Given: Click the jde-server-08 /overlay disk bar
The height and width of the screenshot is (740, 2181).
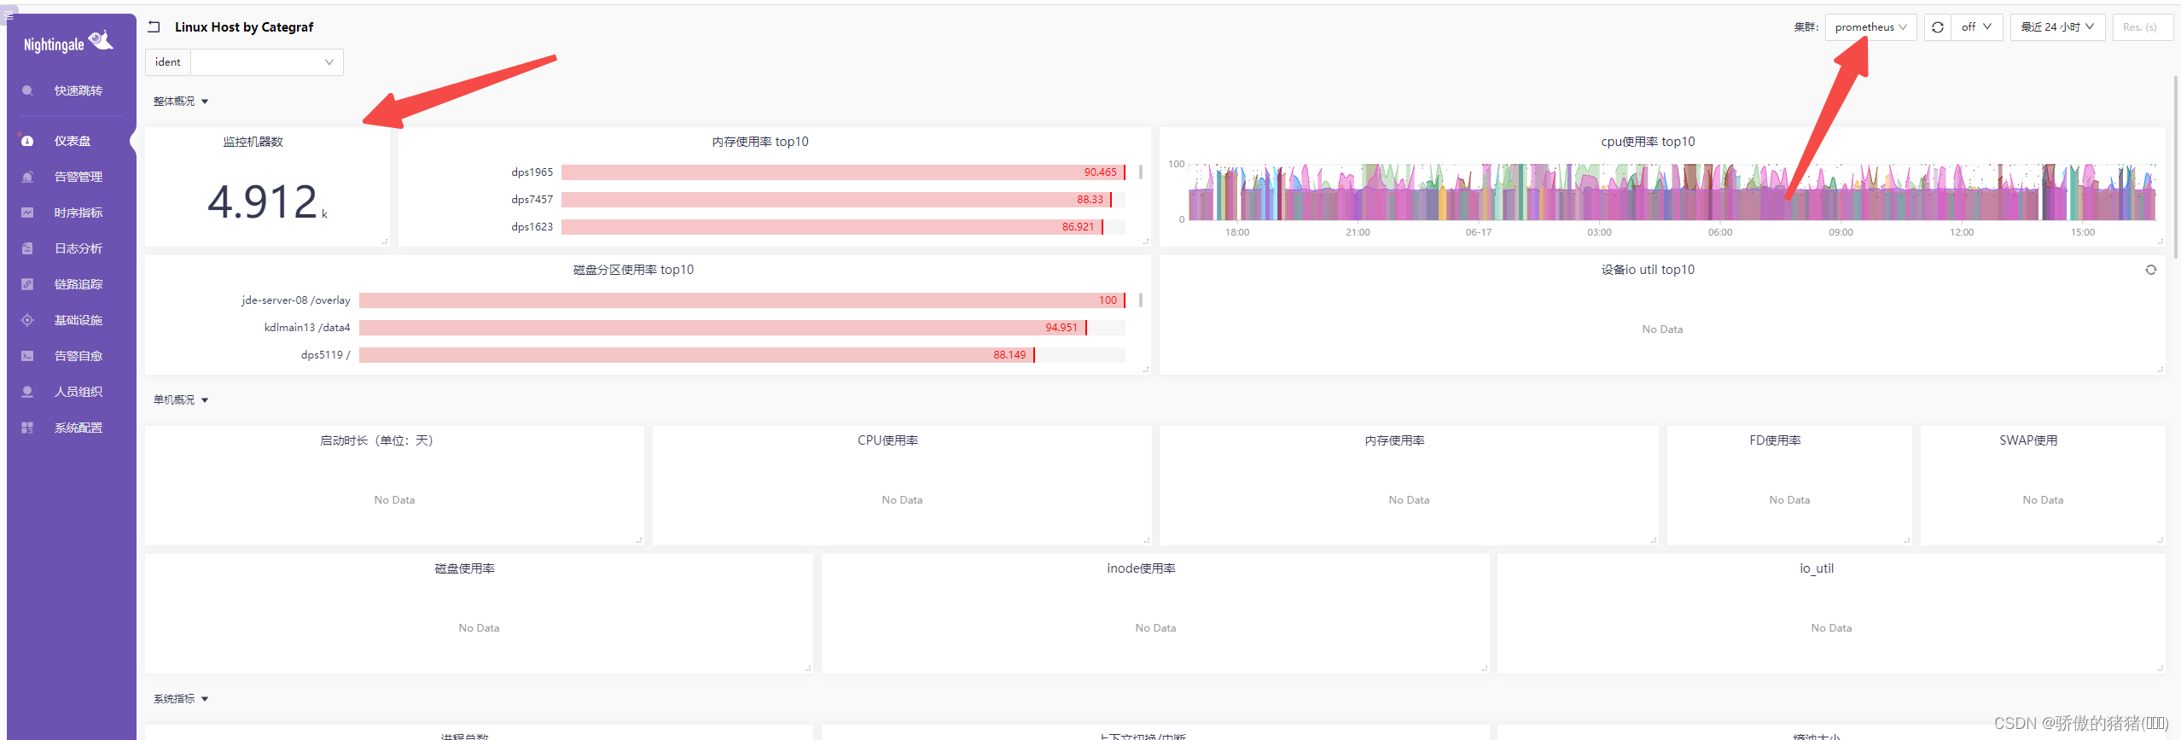Looking at the screenshot, I should click(x=742, y=300).
